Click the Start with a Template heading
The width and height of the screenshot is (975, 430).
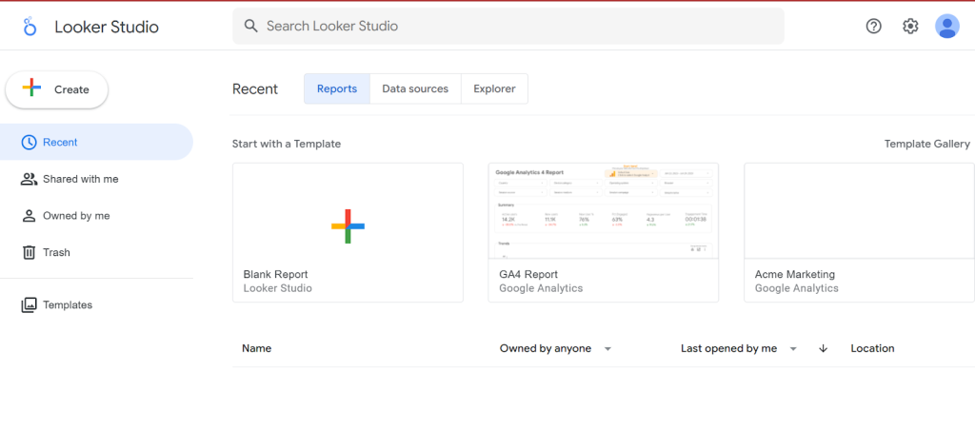[x=287, y=145]
